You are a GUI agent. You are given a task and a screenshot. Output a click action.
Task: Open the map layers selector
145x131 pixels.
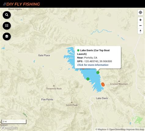pos(7,36)
